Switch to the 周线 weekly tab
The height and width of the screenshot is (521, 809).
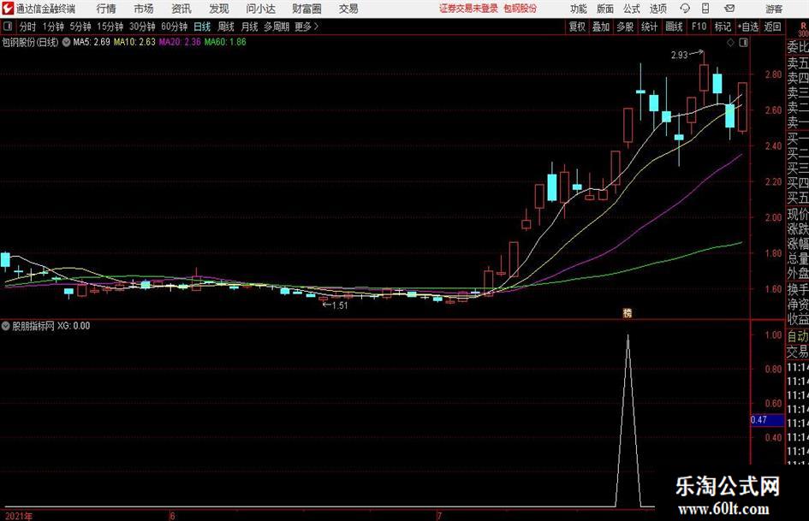tap(225, 27)
